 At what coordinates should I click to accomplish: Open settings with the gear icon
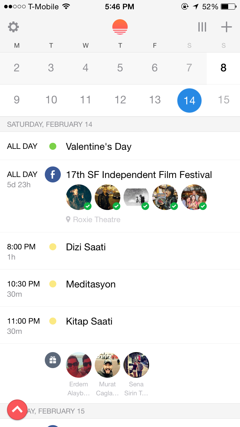point(13,27)
